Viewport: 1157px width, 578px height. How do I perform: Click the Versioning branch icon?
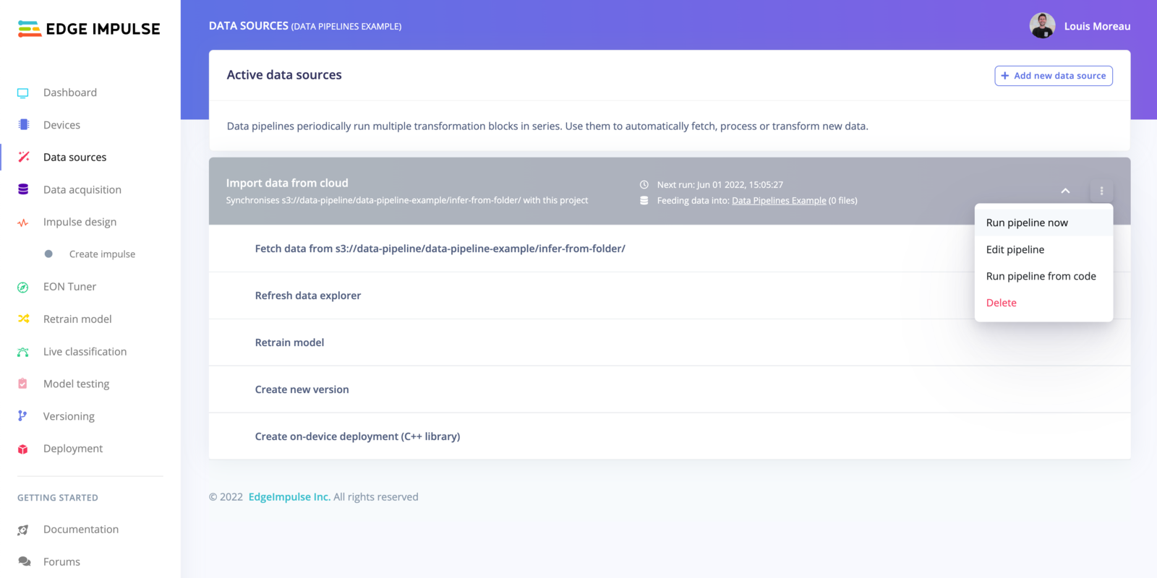tap(22, 416)
